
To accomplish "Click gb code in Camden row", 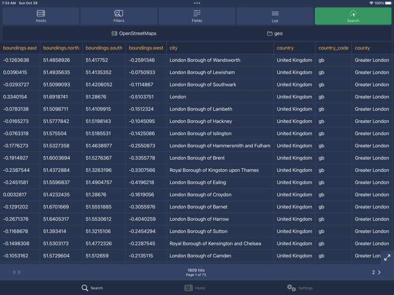I will click(321, 256).
